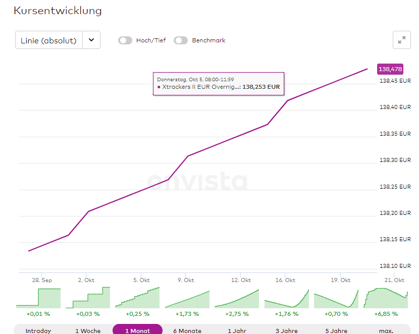Image resolution: width=419 pixels, height=334 pixels.
Task: Click the +0,70 % five-year mini chart
Action: [x=336, y=298]
